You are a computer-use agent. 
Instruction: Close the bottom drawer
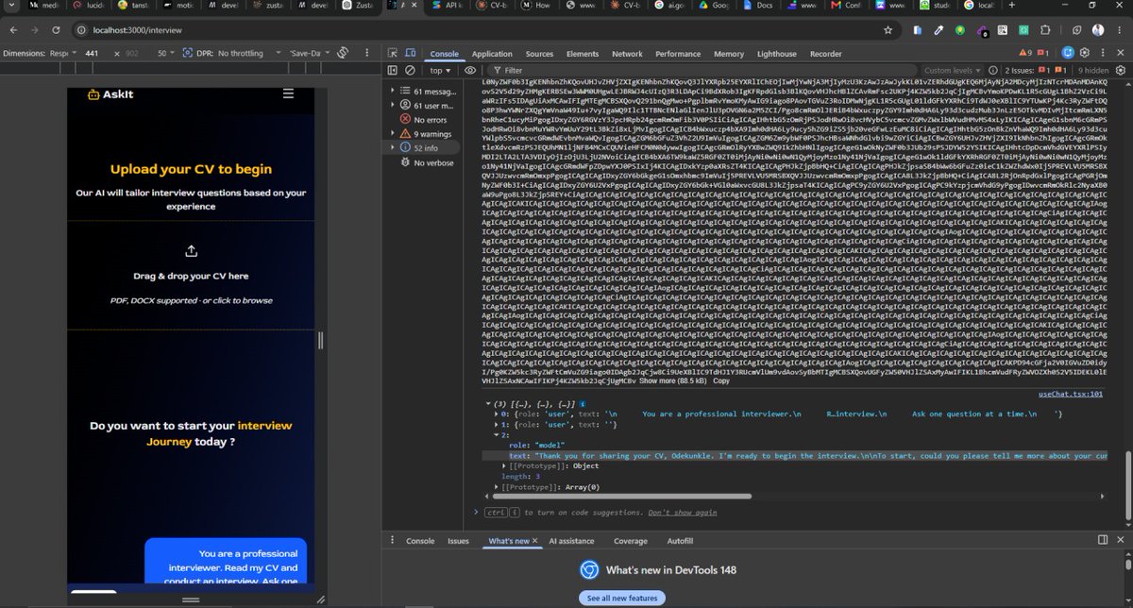coord(1121,540)
